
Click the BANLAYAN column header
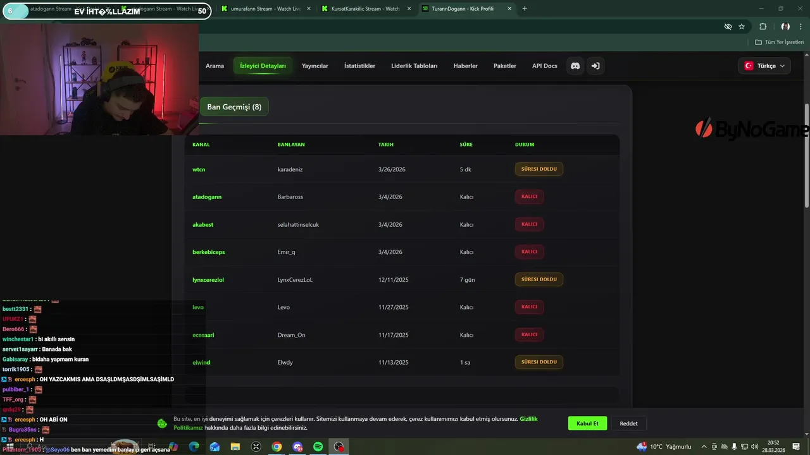pyautogui.click(x=291, y=144)
